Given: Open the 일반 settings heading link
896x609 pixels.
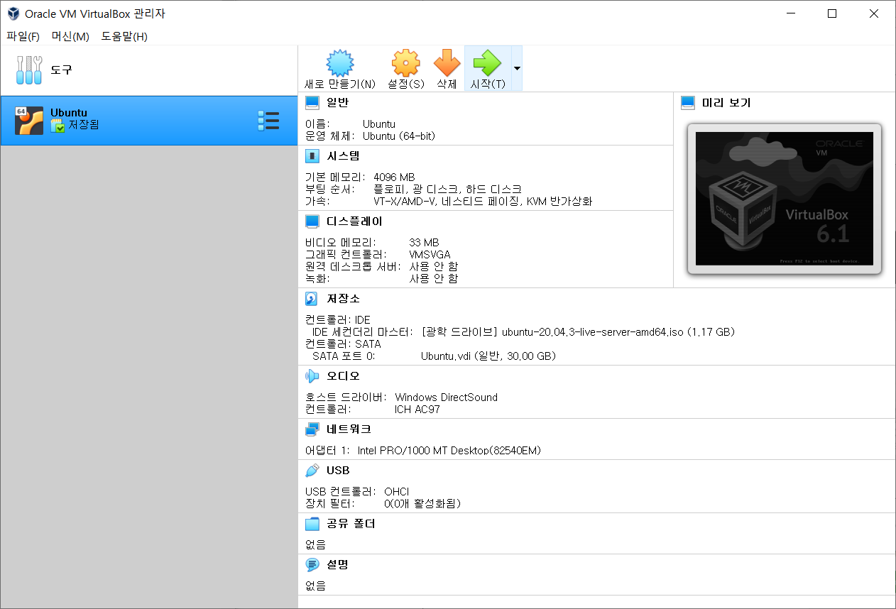Looking at the screenshot, I should (337, 103).
